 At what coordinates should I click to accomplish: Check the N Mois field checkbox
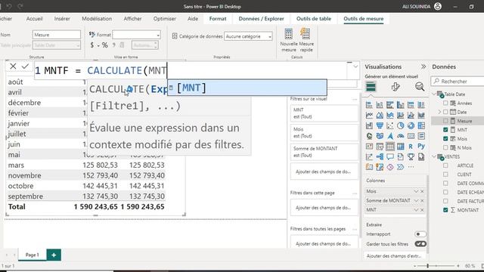pyautogui.click(x=445, y=148)
